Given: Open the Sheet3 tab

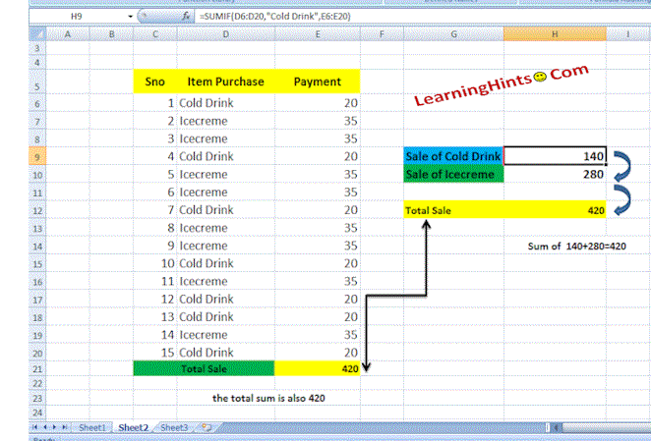Looking at the screenshot, I should tap(174, 427).
